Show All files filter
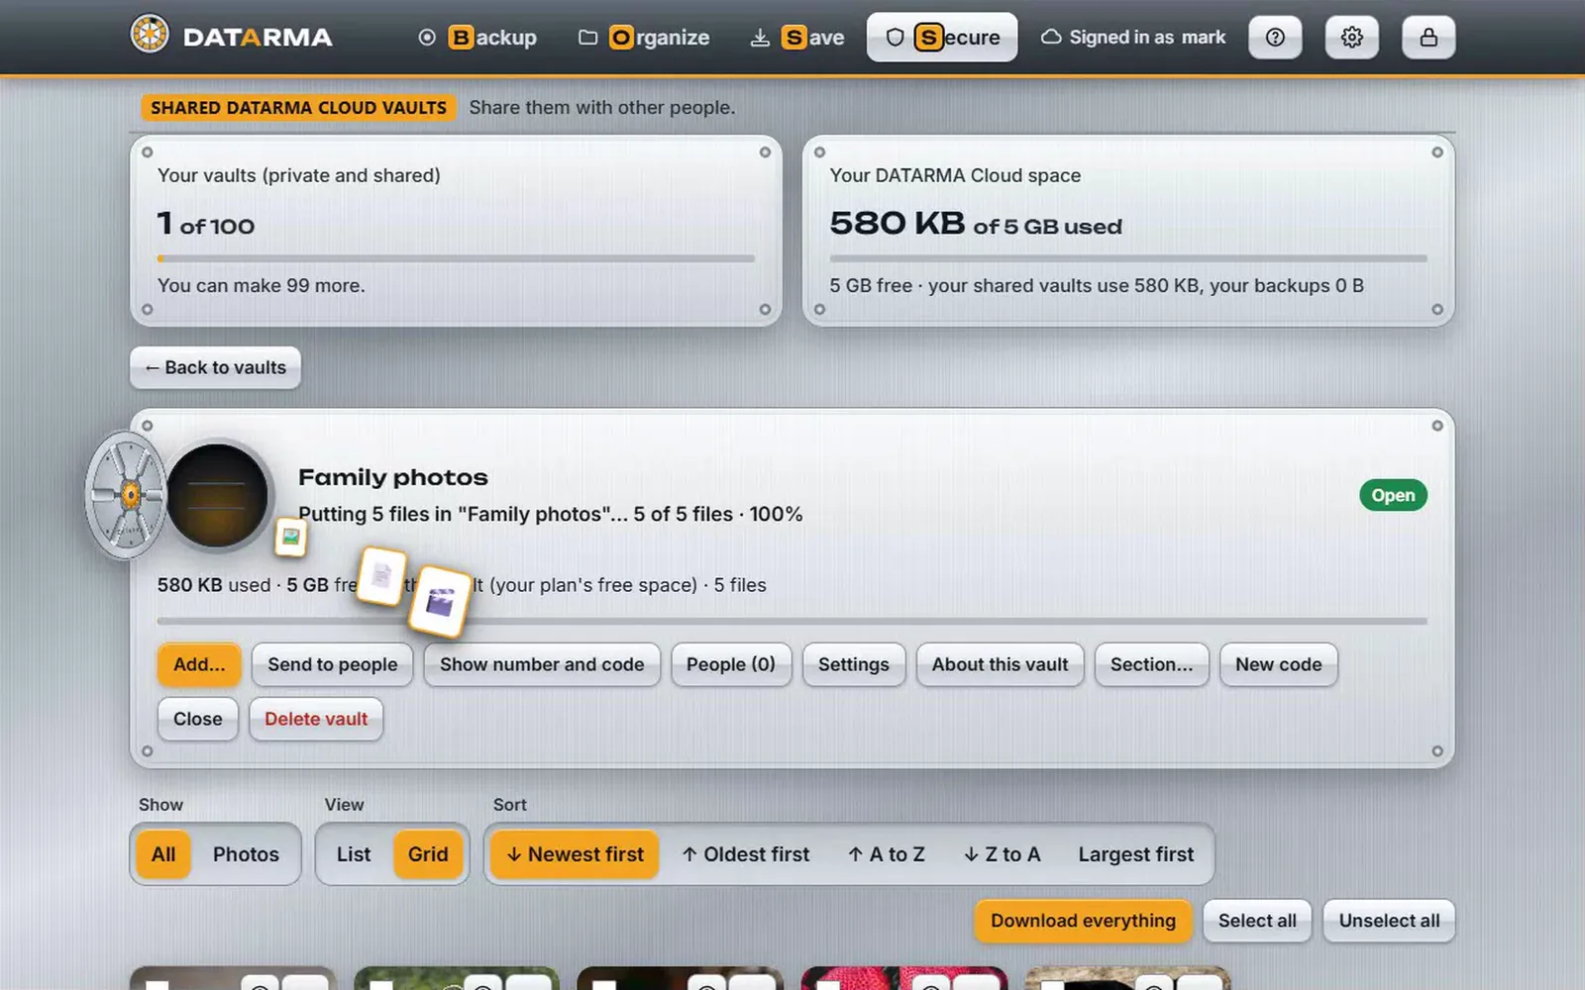 tap(163, 854)
